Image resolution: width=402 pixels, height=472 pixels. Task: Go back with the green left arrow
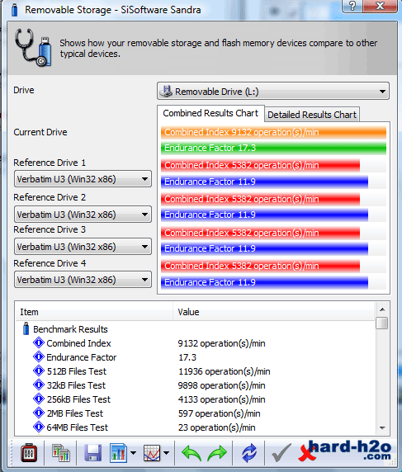click(192, 453)
